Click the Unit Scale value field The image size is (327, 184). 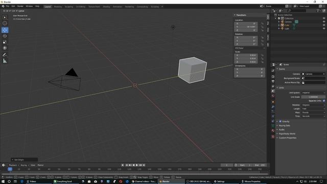click(313, 97)
